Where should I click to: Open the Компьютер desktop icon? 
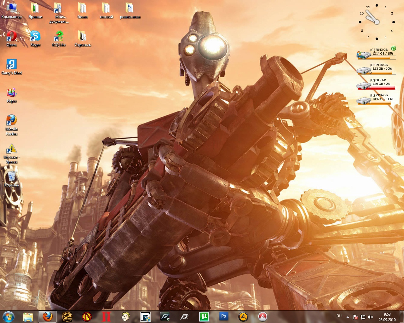click(x=12, y=10)
